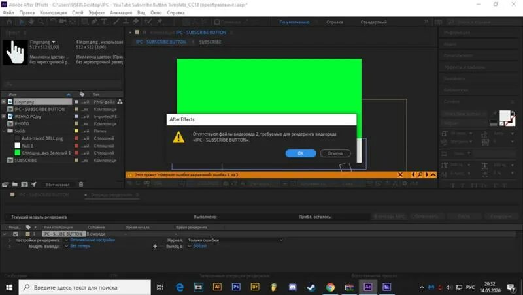Select the PHOTO composition in Project panel

click(x=22, y=124)
